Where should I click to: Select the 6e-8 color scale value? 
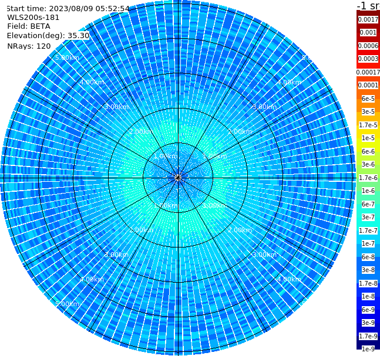(368, 257)
